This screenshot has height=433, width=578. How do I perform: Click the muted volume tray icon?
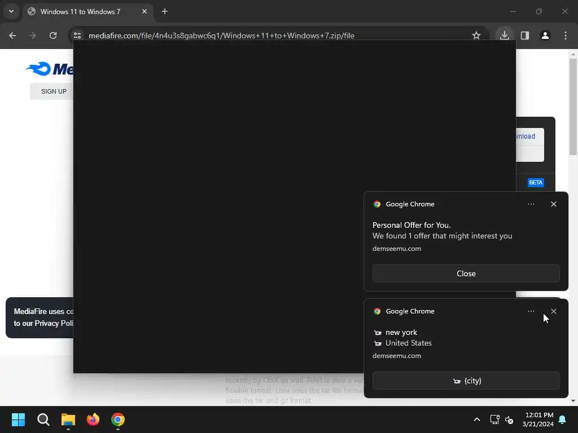(509, 419)
